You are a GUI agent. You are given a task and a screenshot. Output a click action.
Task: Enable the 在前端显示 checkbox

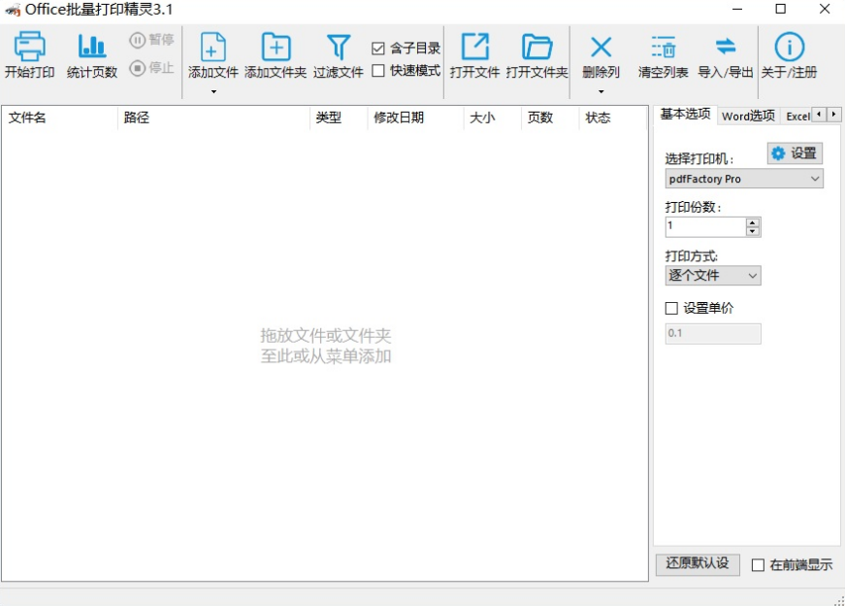[758, 565]
